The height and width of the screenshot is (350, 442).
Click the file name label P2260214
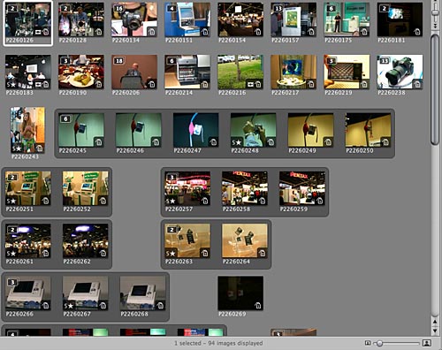179,93
